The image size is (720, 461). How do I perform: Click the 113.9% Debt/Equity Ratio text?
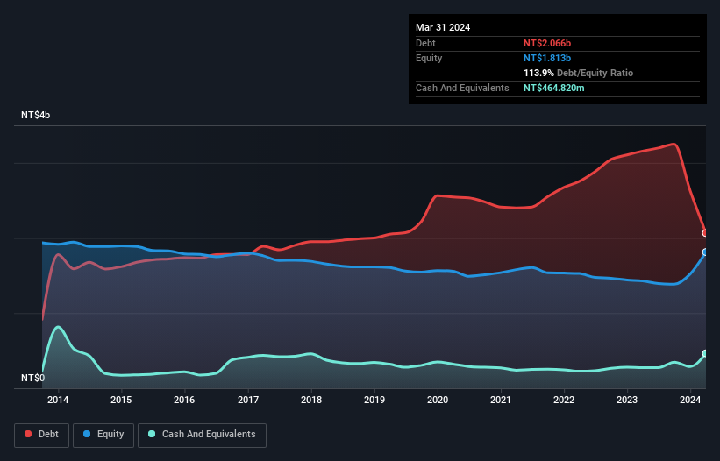pyautogui.click(x=578, y=73)
